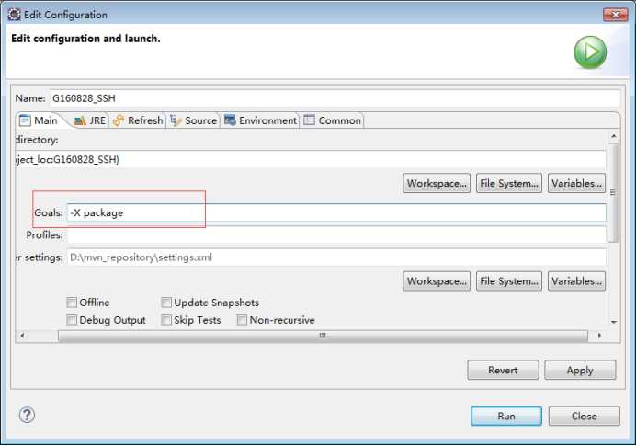The height and width of the screenshot is (446, 636).
Task: Click the green Run arrow icon
Action: coord(590,52)
